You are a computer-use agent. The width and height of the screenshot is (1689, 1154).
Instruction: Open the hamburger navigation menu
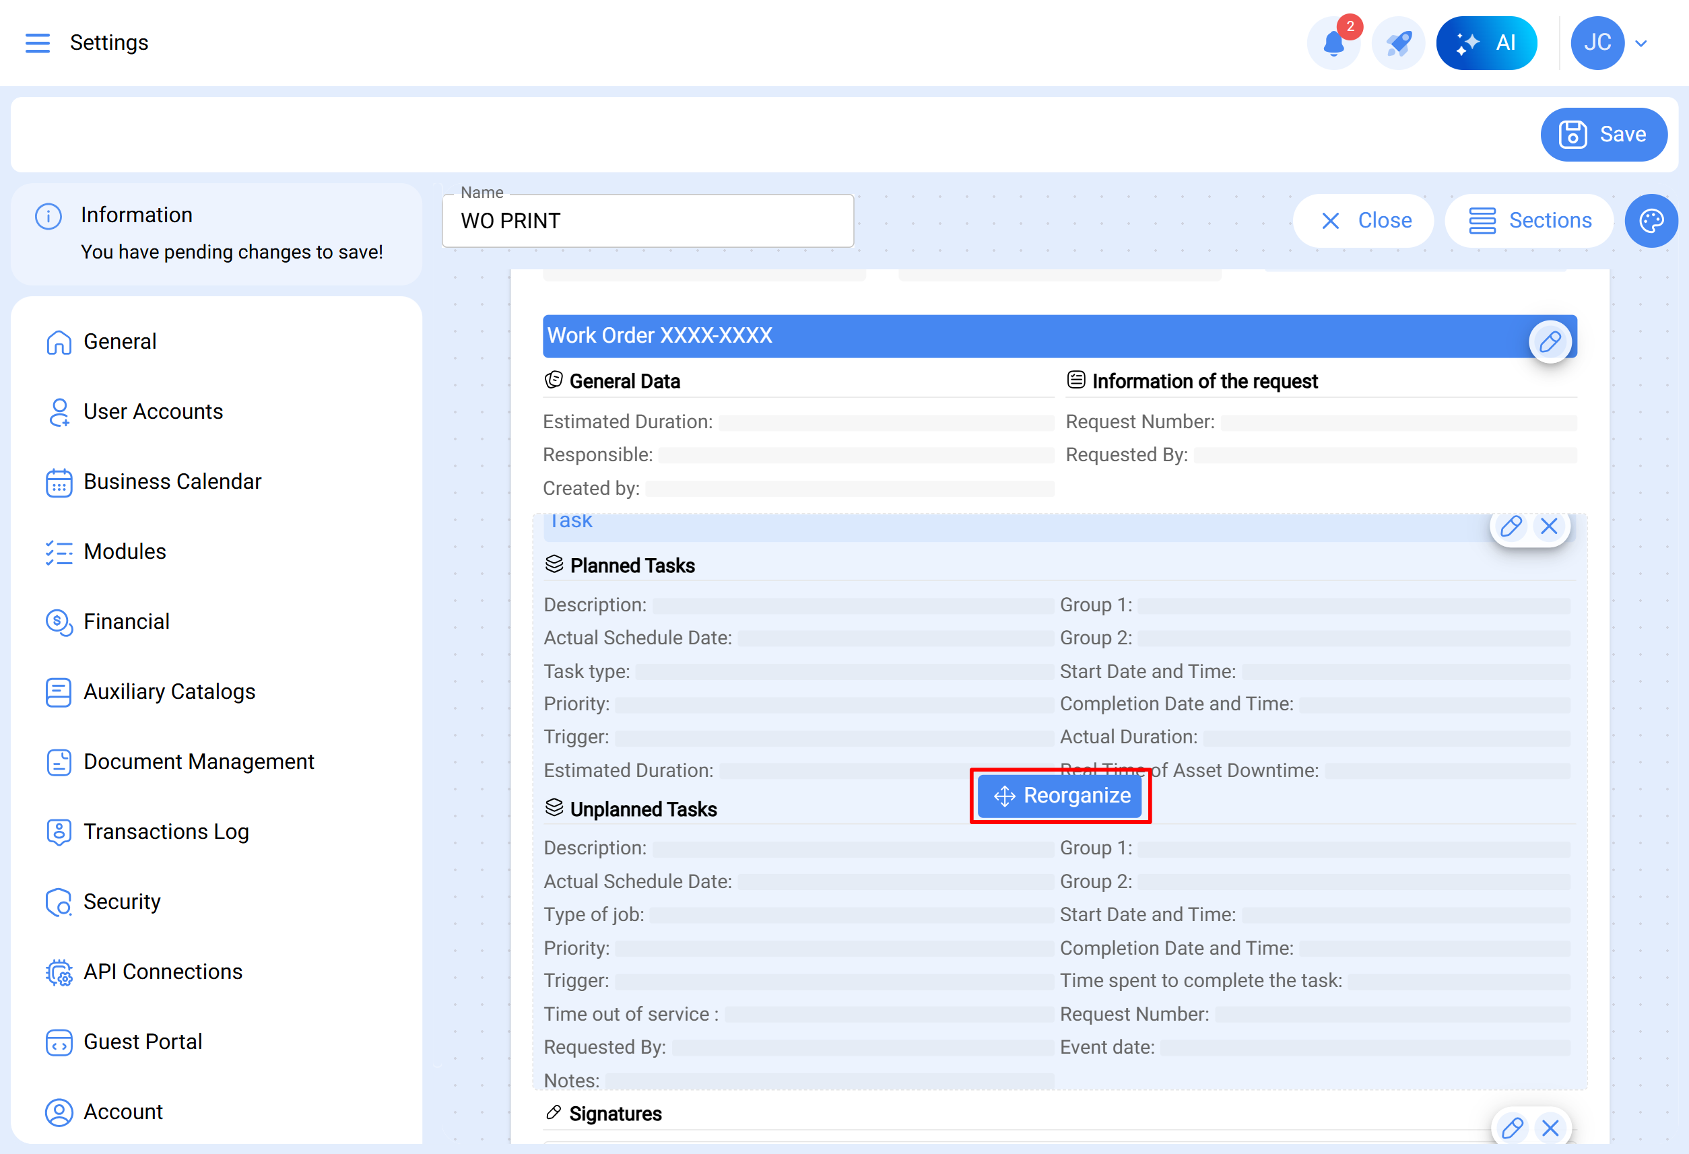point(38,43)
